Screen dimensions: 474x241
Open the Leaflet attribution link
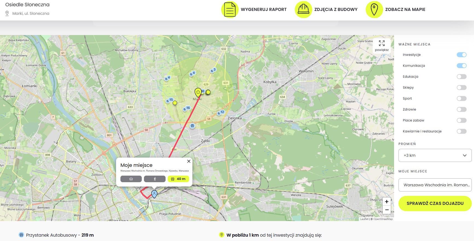[364, 219]
